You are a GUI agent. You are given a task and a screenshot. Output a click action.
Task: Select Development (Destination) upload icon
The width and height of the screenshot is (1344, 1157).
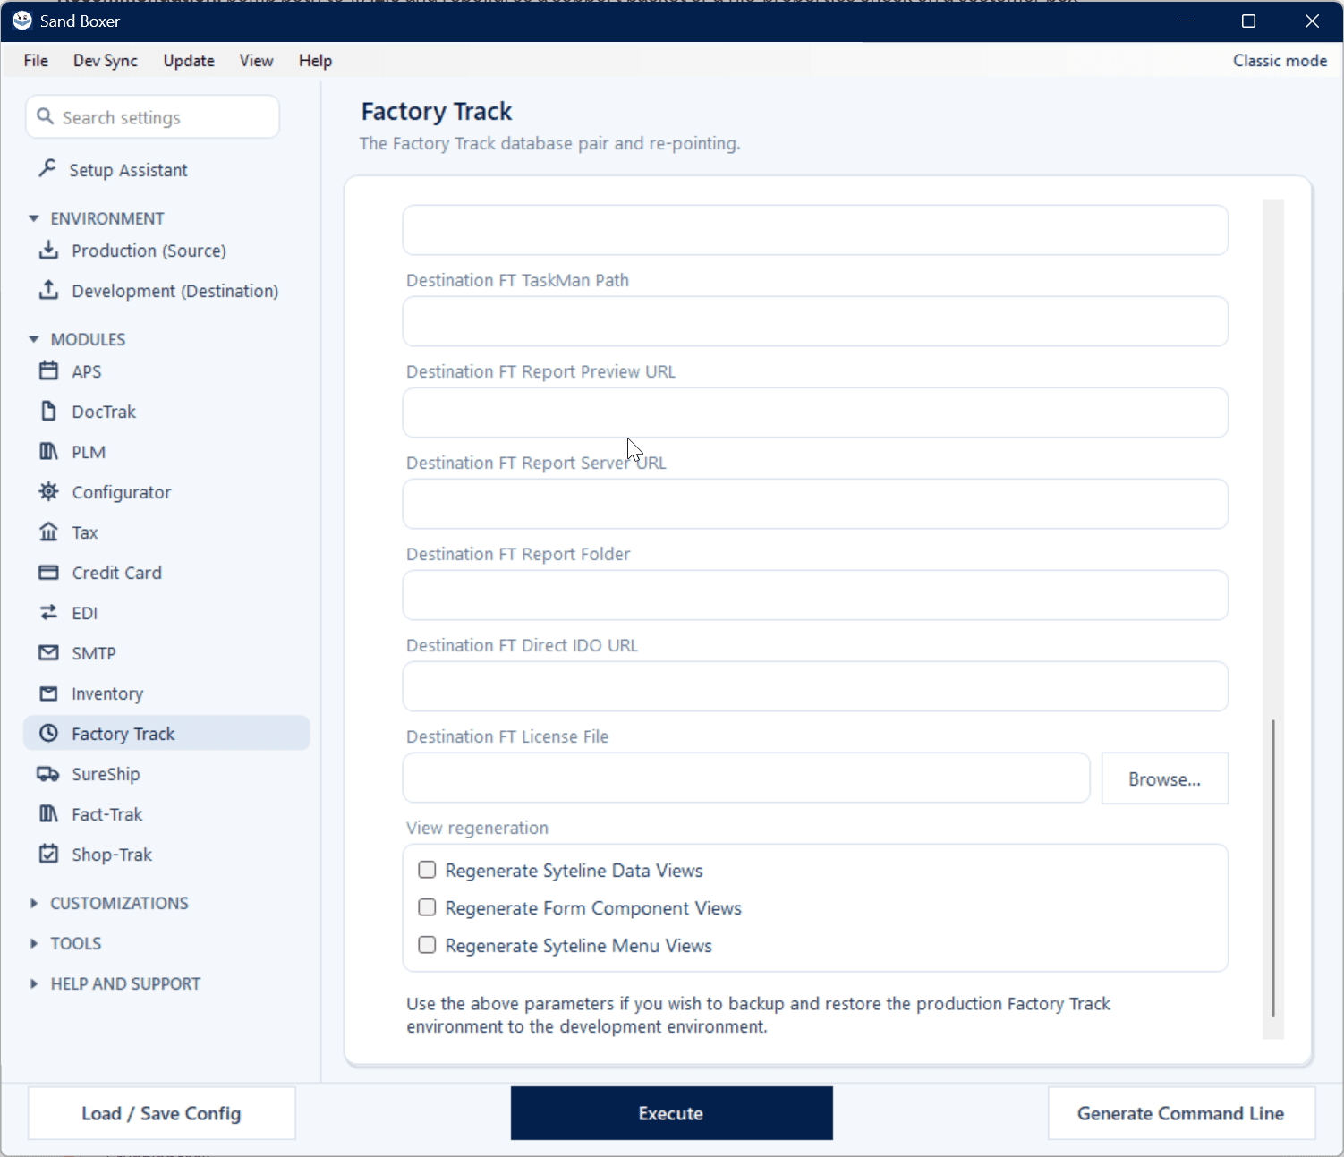[x=49, y=290]
